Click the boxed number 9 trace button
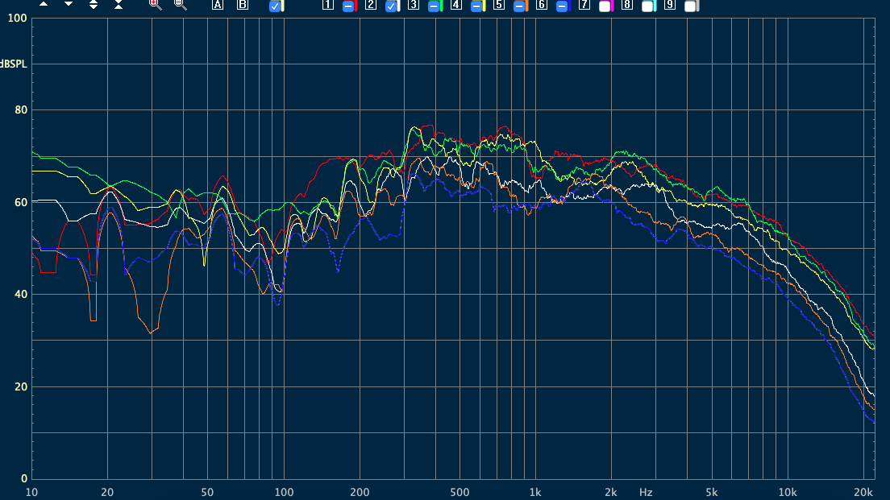The width and height of the screenshot is (890, 500). click(x=670, y=5)
